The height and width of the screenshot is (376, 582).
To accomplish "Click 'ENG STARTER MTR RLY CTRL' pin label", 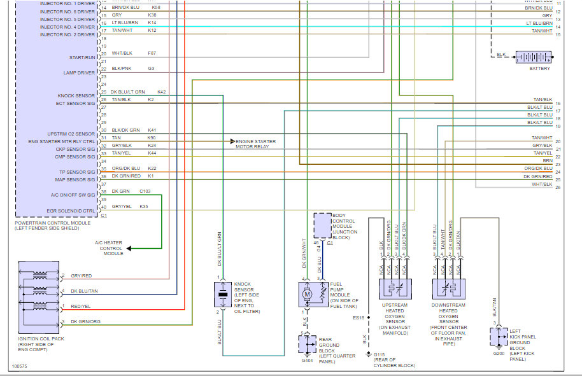I will pos(62,142).
